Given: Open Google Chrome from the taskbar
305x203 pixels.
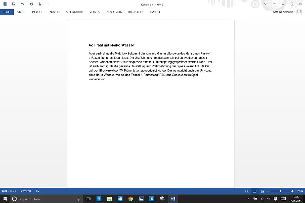Looking at the screenshot, I should click(131, 199).
